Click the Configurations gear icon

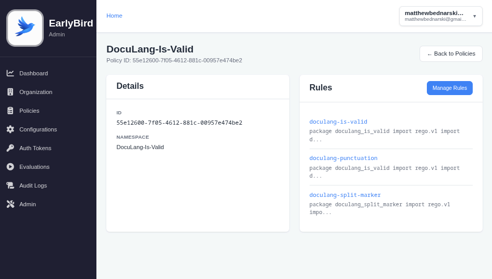(x=10, y=129)
